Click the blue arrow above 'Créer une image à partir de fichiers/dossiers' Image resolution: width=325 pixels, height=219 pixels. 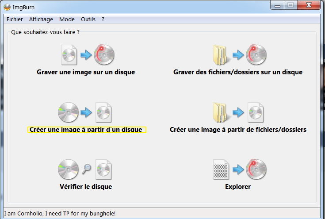(x=238, y=112)
